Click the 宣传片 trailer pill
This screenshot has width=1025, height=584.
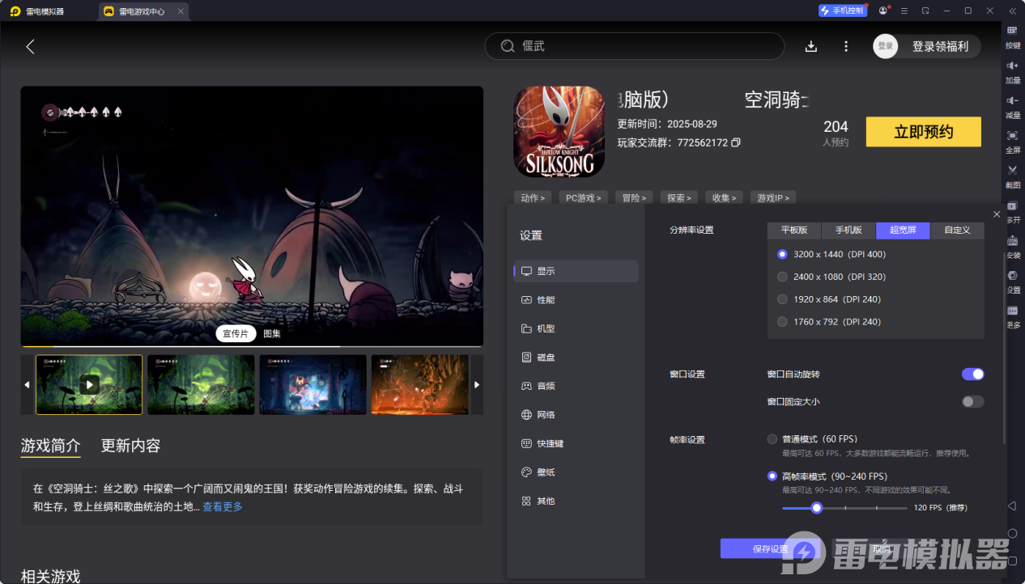click(x=236, y=333)
